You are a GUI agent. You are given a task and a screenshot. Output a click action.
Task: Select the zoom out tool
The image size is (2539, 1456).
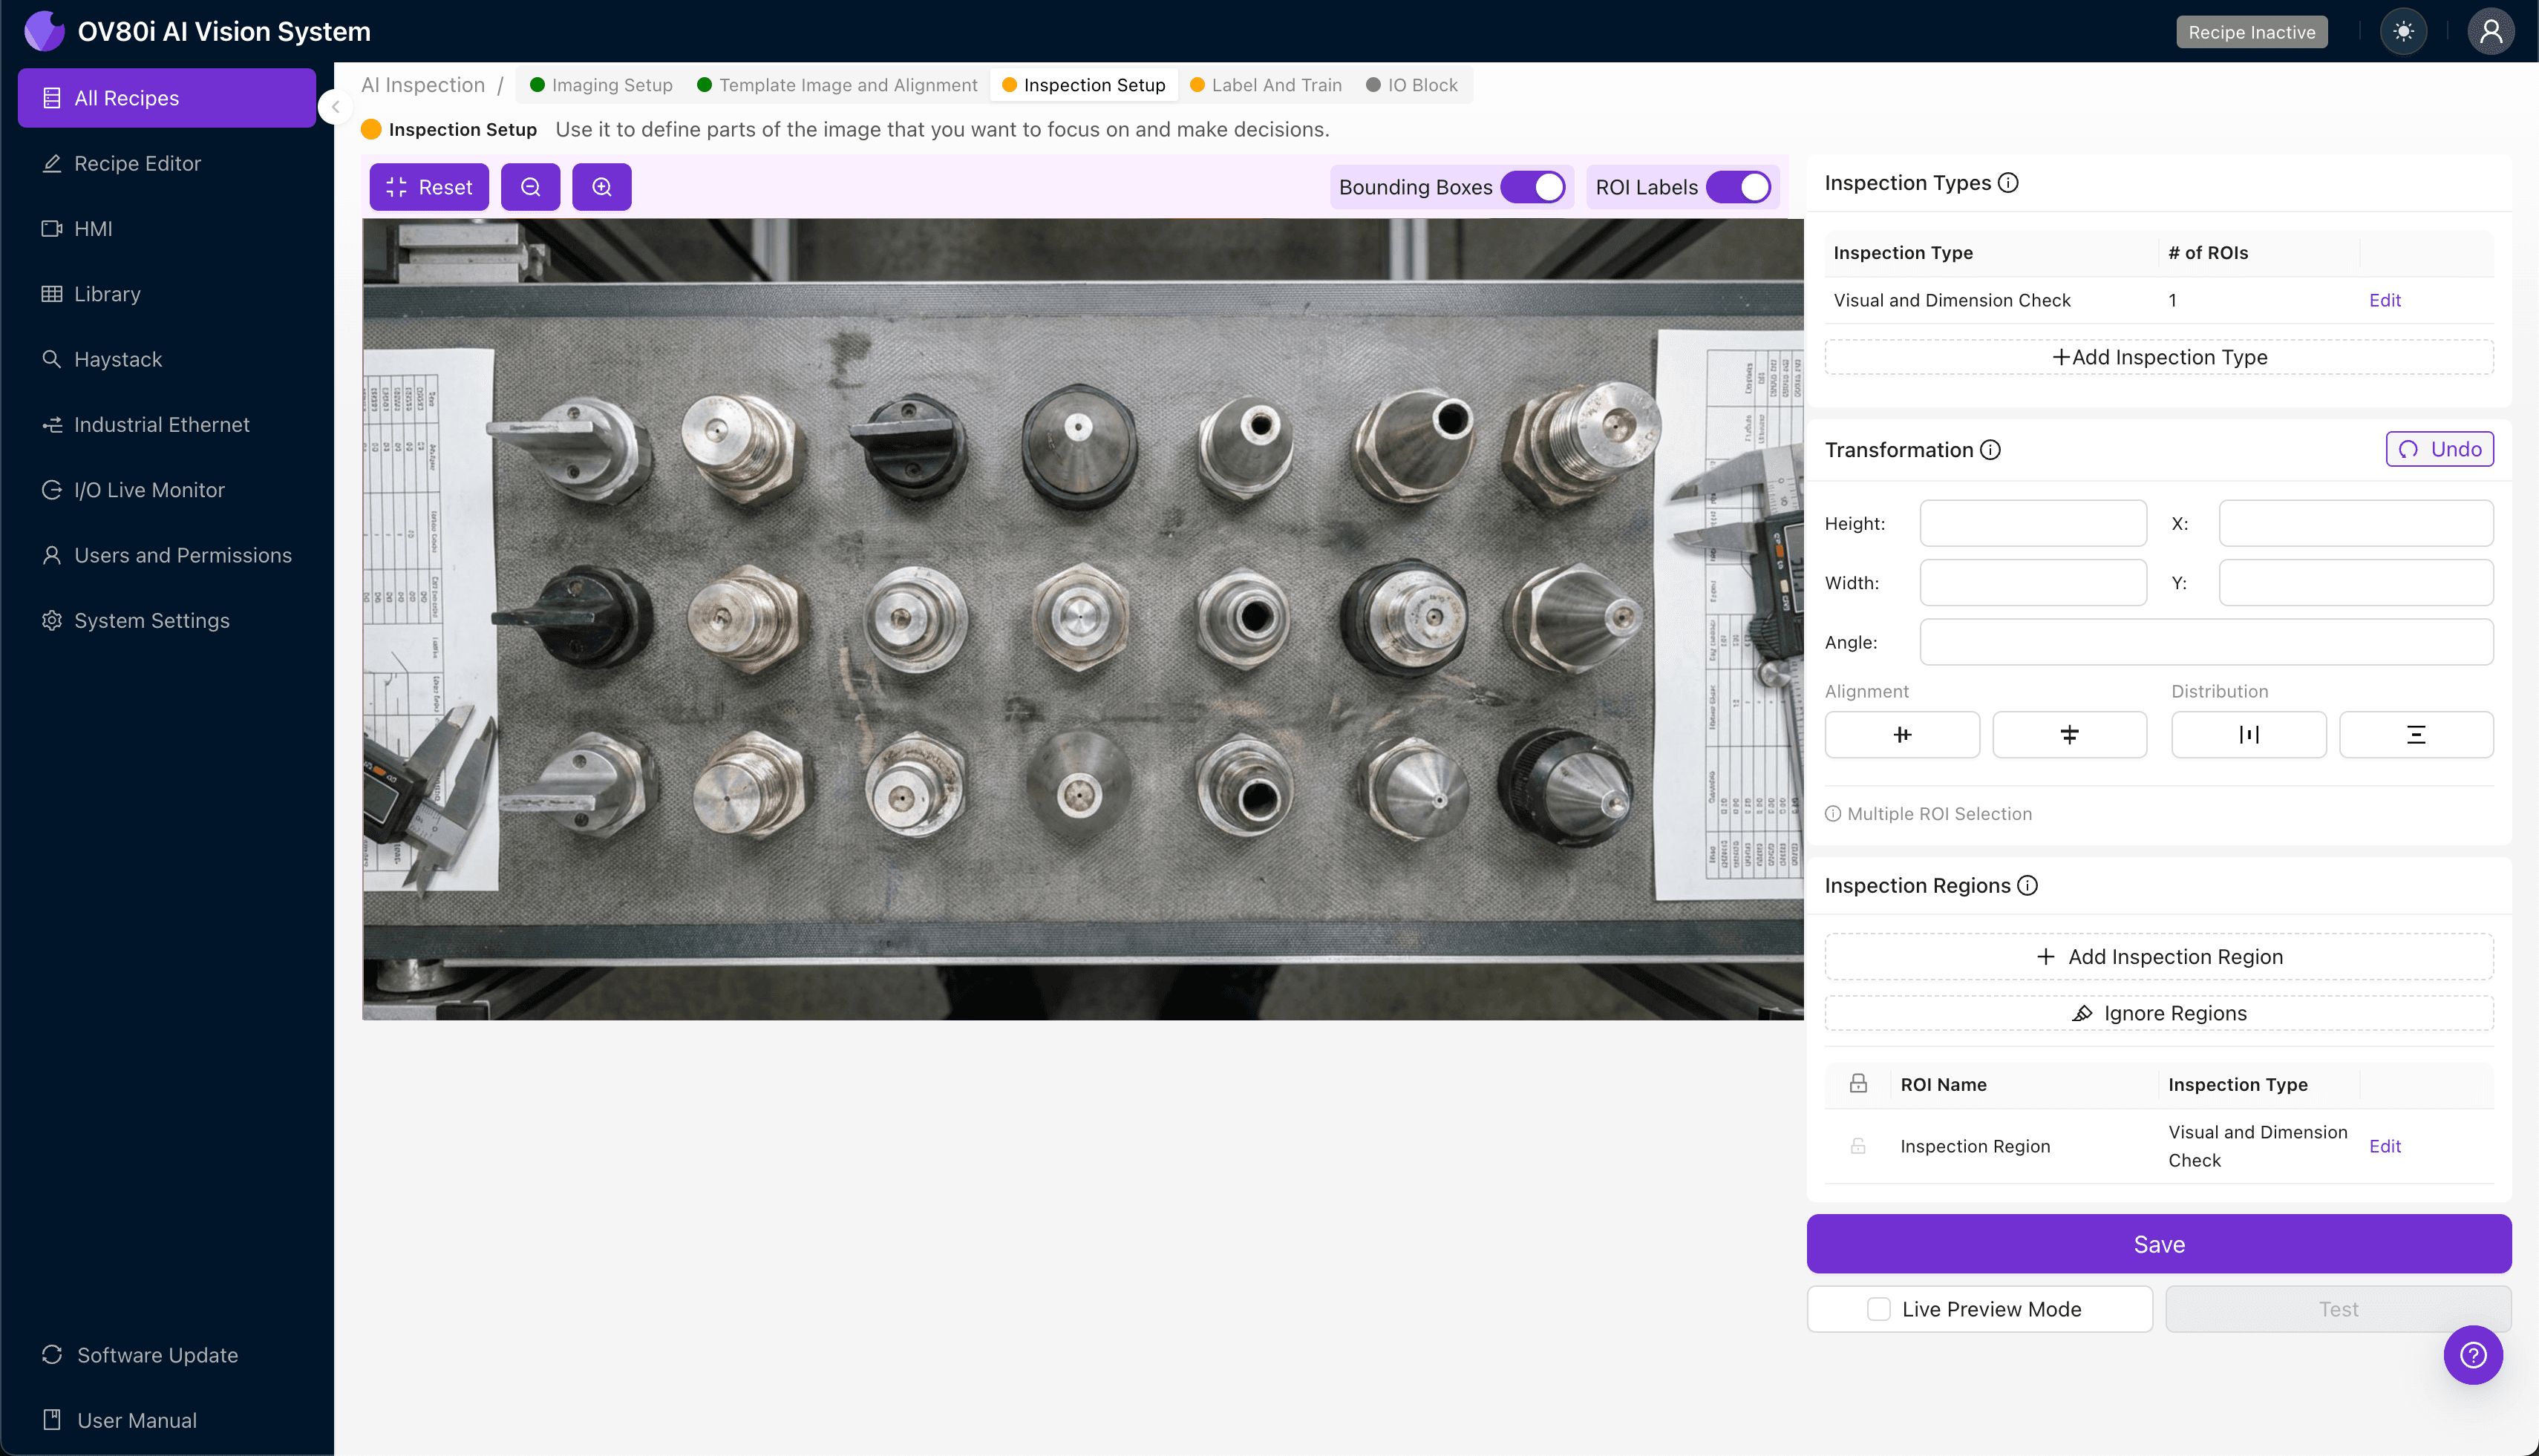point(530,186)
